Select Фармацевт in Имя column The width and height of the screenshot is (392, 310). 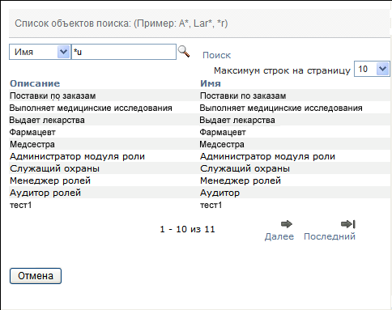[223, 132]
